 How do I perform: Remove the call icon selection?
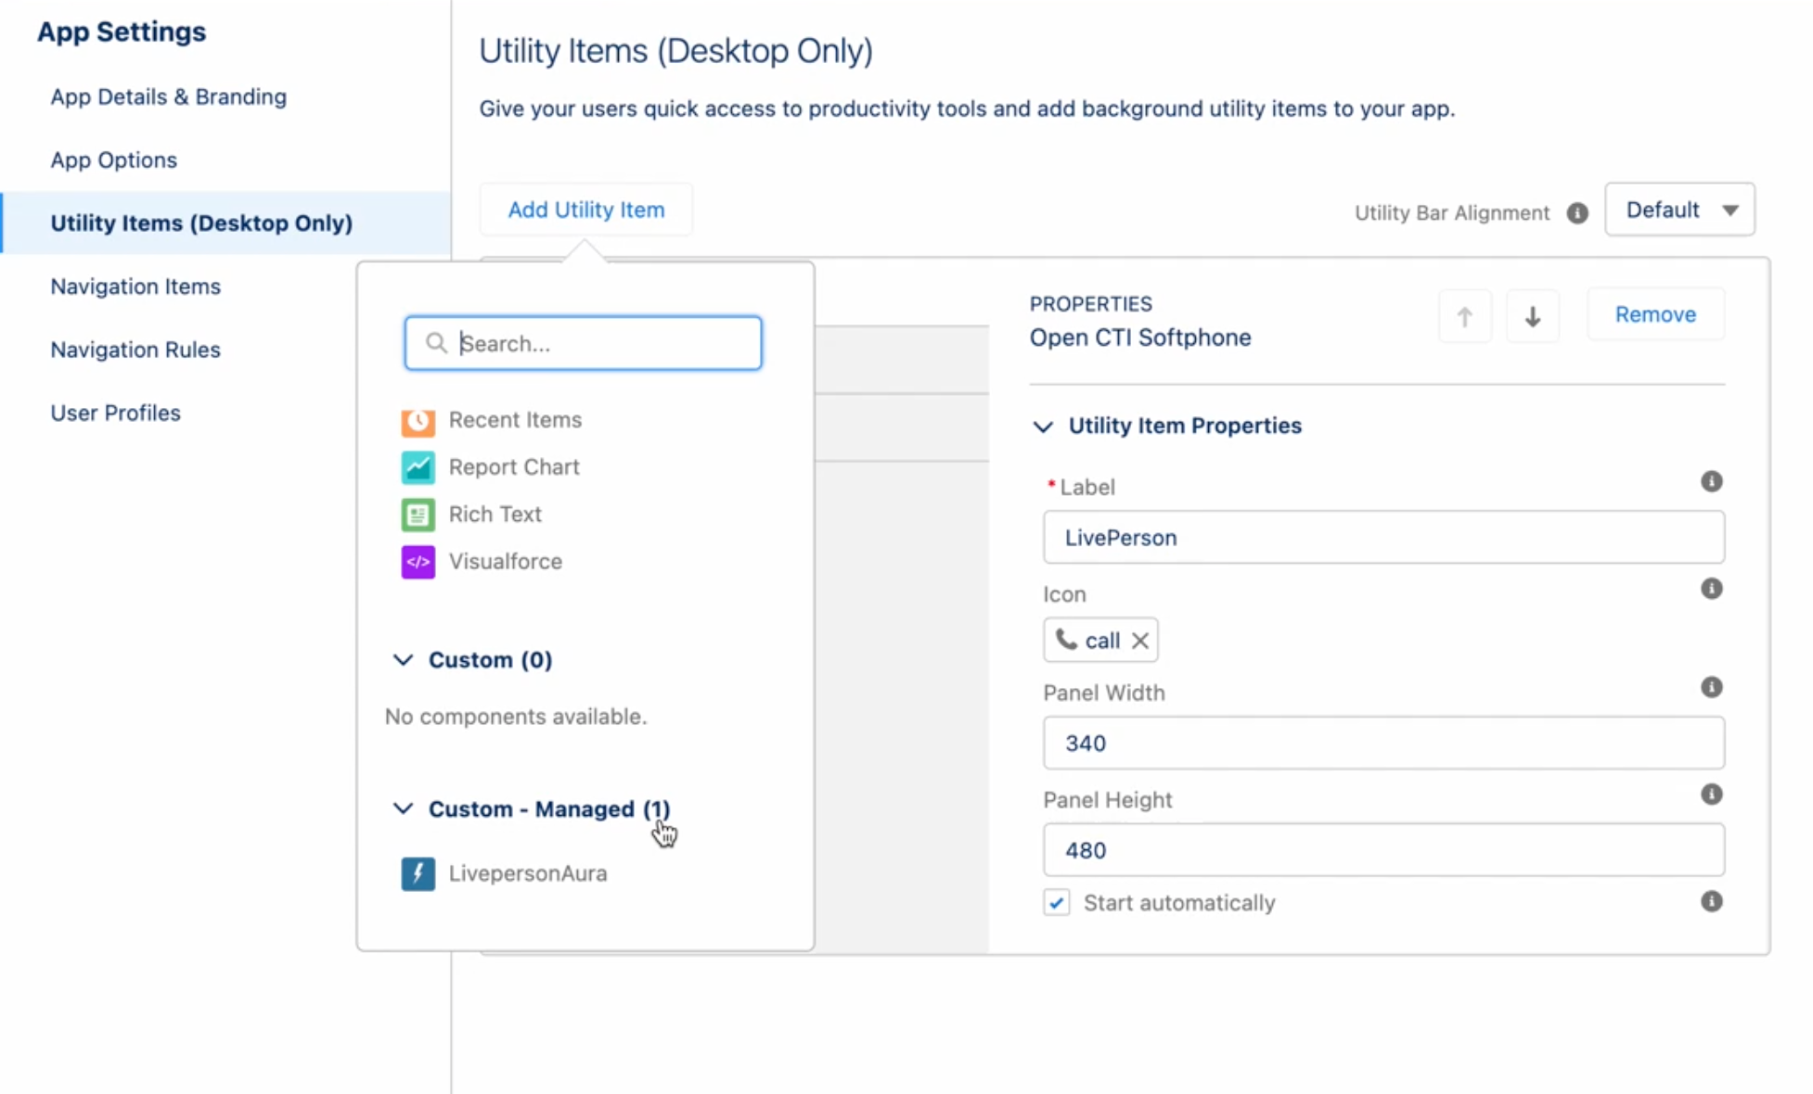coord(1140,641)
